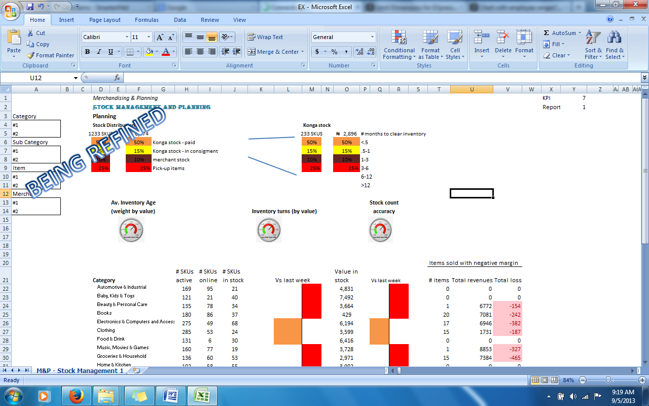
Task: Open Microsoft Excel Help question mark
Action: click(610, 19)
